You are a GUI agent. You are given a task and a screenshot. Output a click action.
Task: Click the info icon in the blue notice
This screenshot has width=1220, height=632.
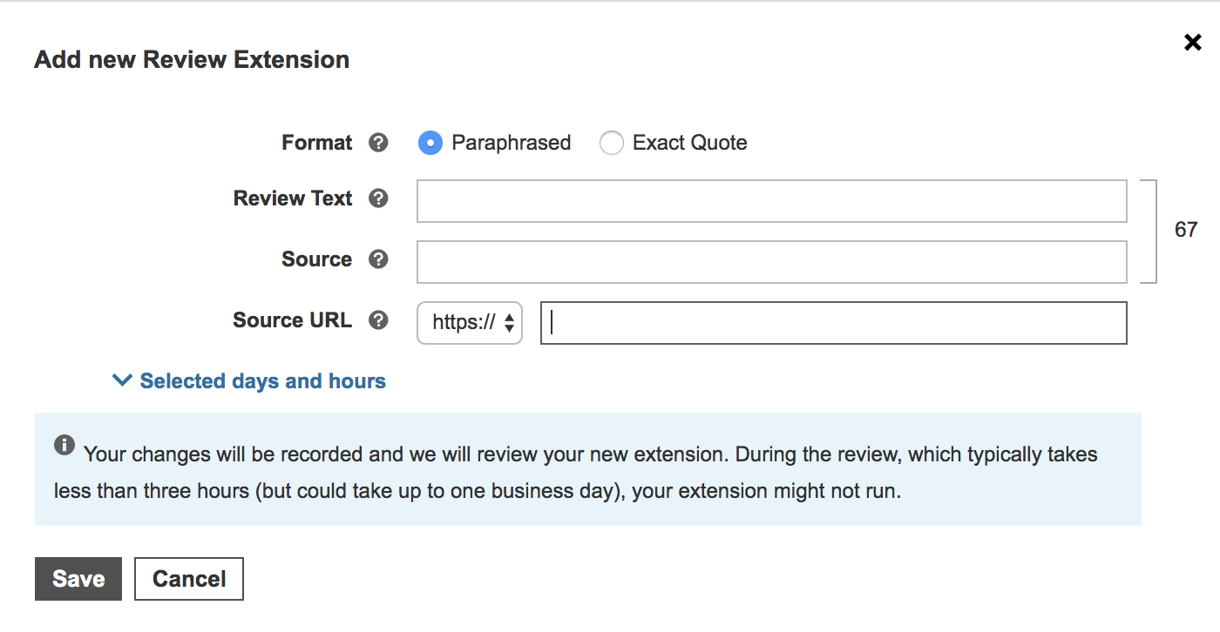(x=64, y=446)
